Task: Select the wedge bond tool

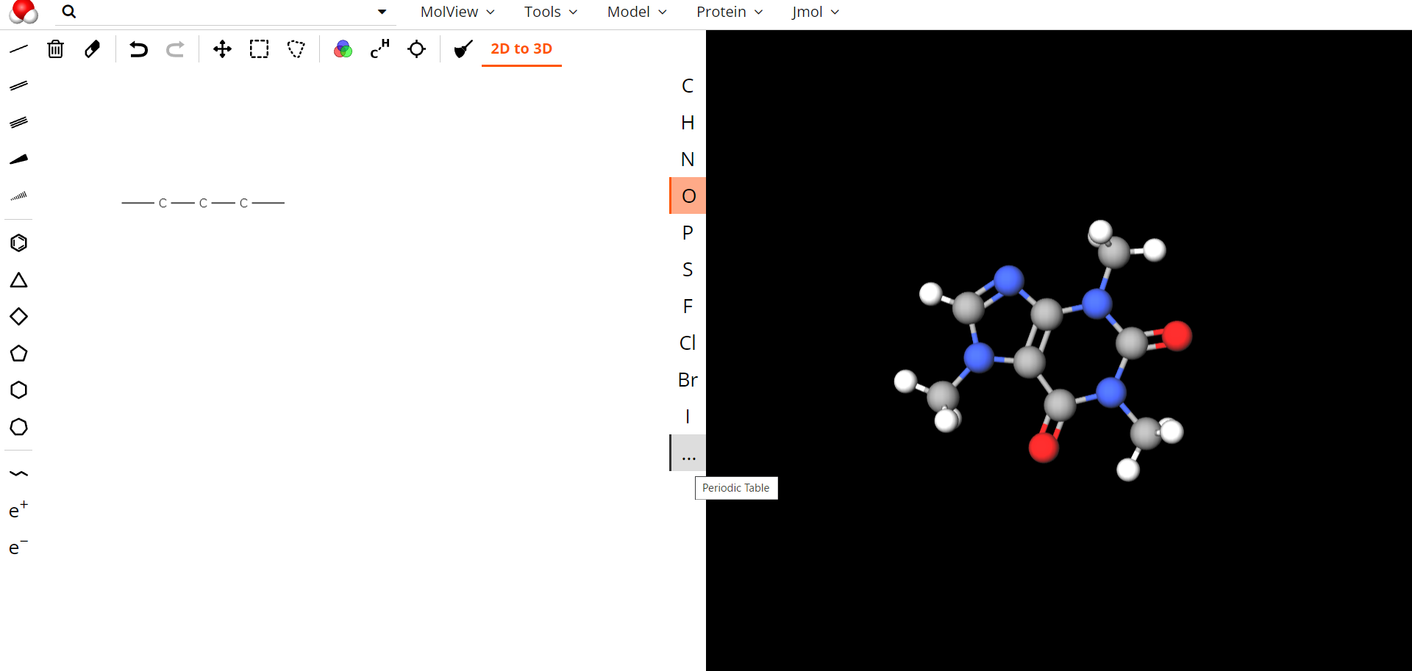Action: pos(18,159)
